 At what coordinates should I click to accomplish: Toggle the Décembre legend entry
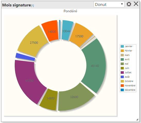pyautogui.click(x=128, y=90)
